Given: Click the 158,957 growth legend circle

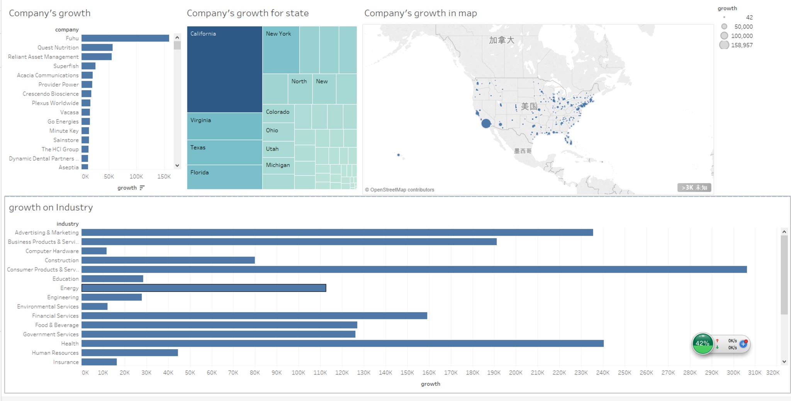Looking at the screenshot, I should 724,45.
